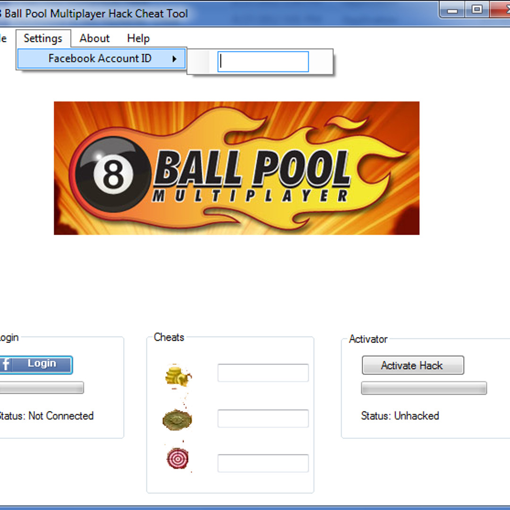
Task: Maximize the hack tool window
Action: coord(477,9)
